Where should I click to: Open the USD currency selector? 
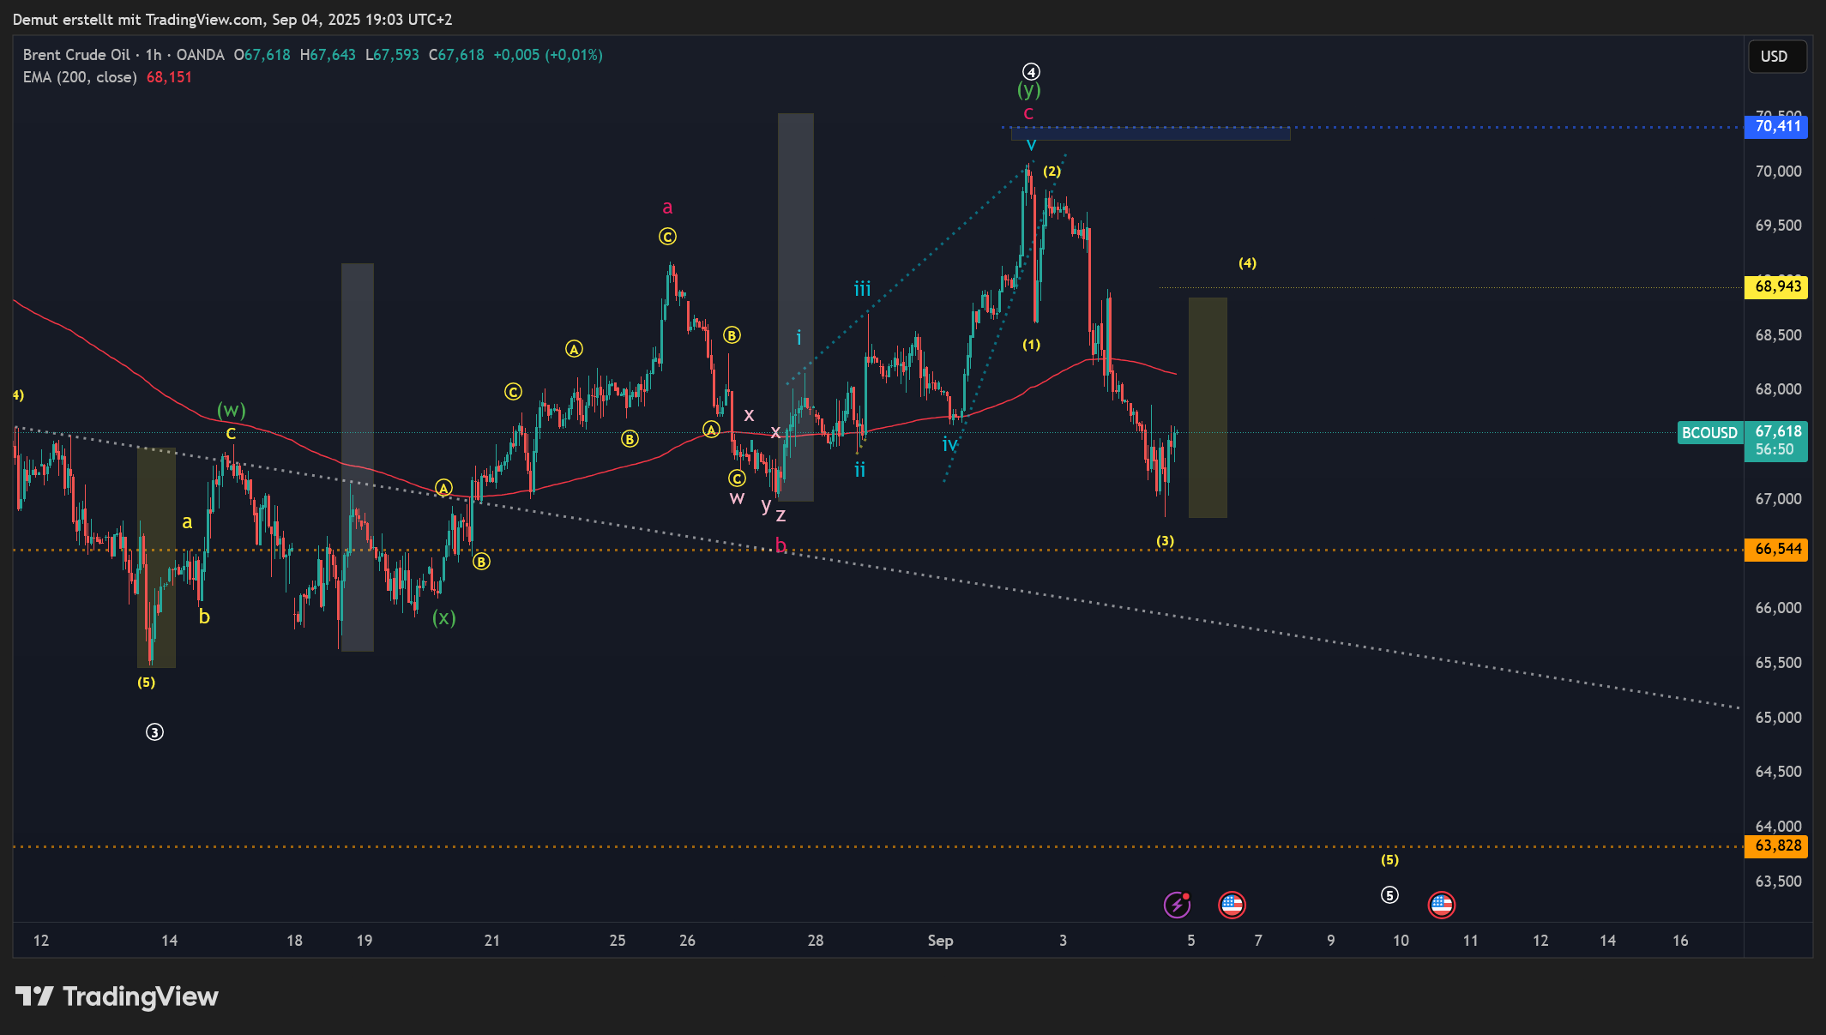(1776, 57)
